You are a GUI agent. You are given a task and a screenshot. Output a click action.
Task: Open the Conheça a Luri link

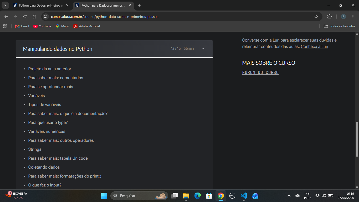314,47
